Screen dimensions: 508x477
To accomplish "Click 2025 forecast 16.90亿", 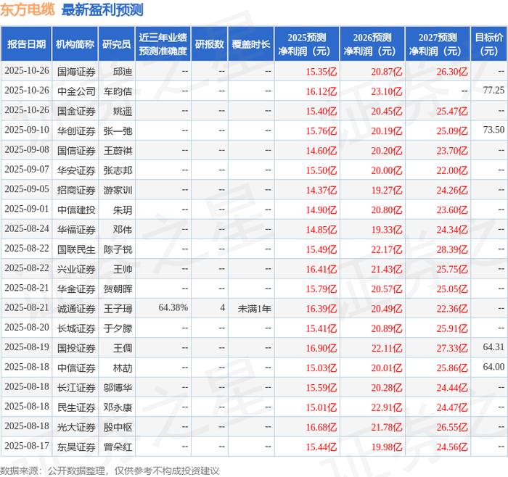I will pos(321,348).
